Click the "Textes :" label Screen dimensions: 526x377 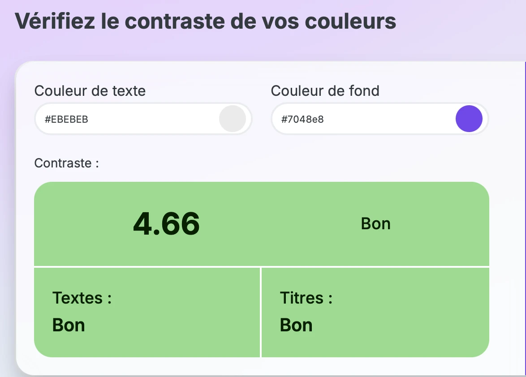point(82,298)
